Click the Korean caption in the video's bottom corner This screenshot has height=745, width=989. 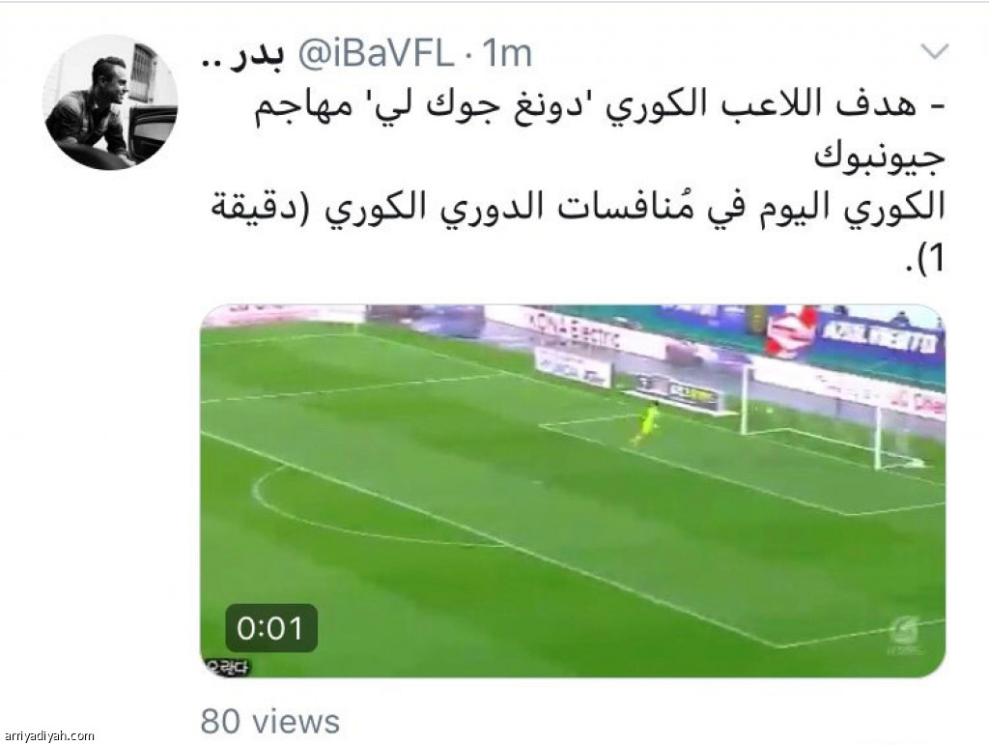228,668
